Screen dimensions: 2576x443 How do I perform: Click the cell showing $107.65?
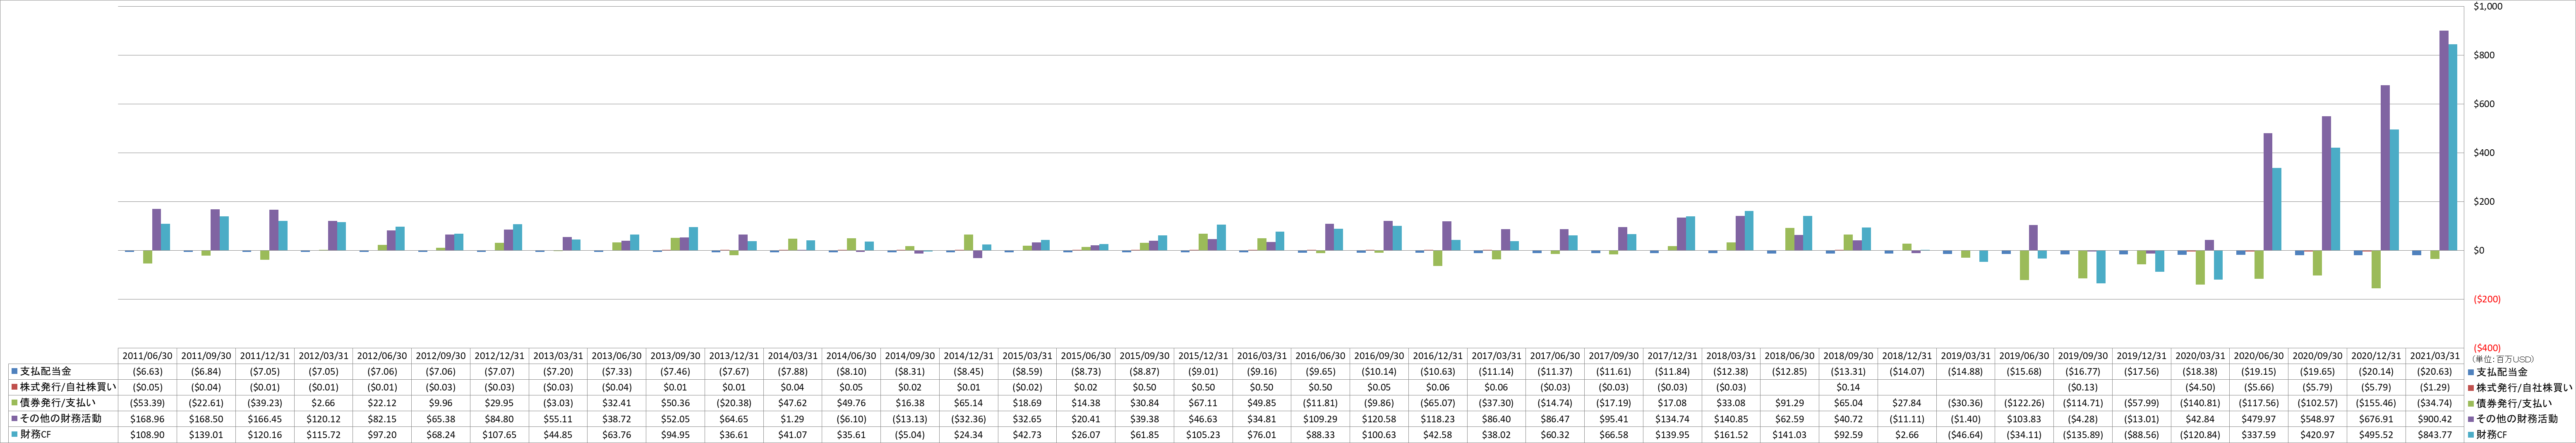click(x=500, y=435)
